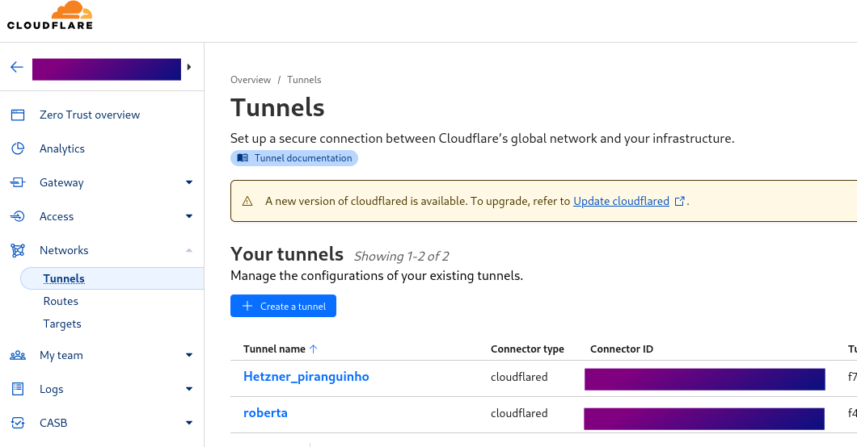
Task: Click the 'Showing 1-2 of 2' text
Action: click(401, 257)
